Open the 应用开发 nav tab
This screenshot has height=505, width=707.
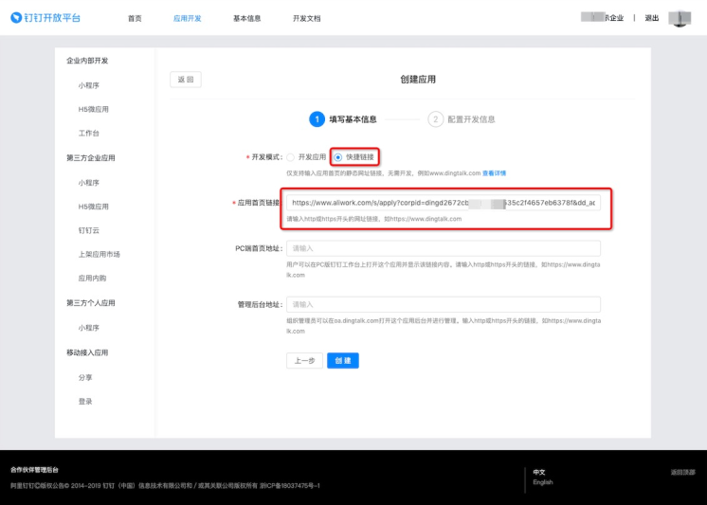[x=187, y=19]
